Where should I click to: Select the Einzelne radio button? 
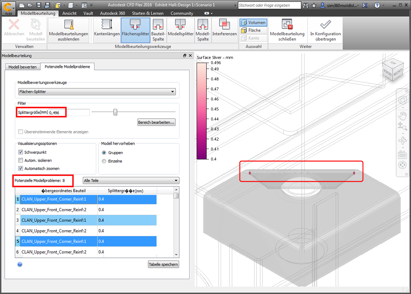pyautogui.click(x=104, y=161)
